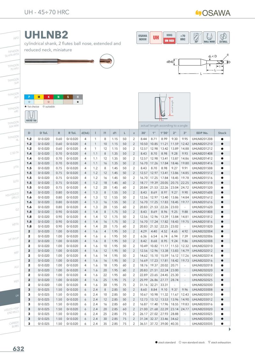Image resolution: width=255 pixels, height=361 pixels.
Task: Click the page number 632
Action: tap(18, 349)
